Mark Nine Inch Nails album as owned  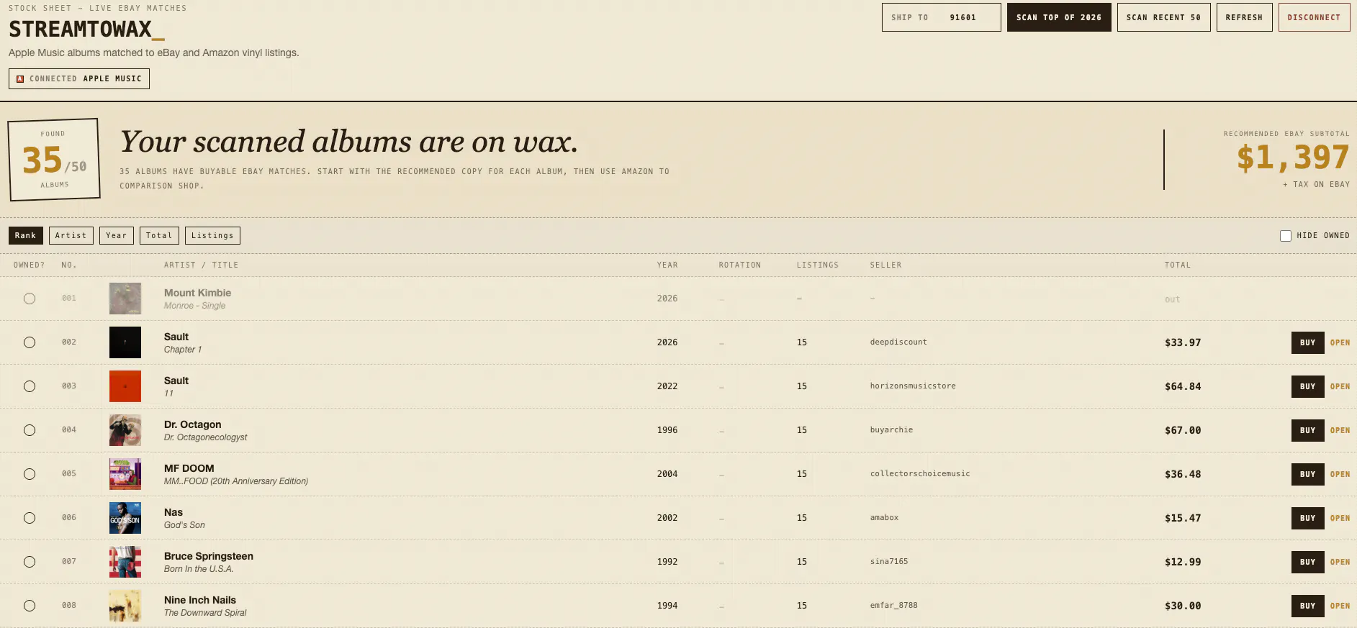click(x=30, y=606)
